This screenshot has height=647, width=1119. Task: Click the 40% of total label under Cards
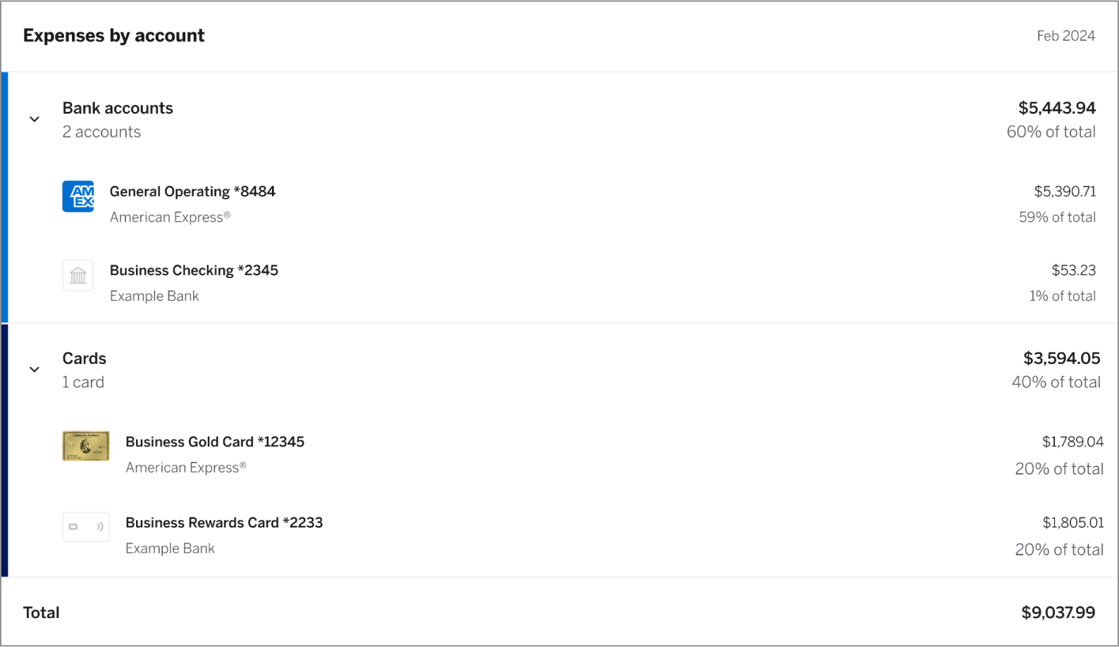tap(1057, 382)
